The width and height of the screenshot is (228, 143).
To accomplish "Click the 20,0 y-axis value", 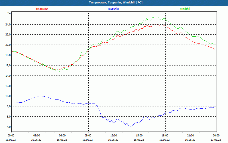I will pyautogui.click(x=8, y=45).
